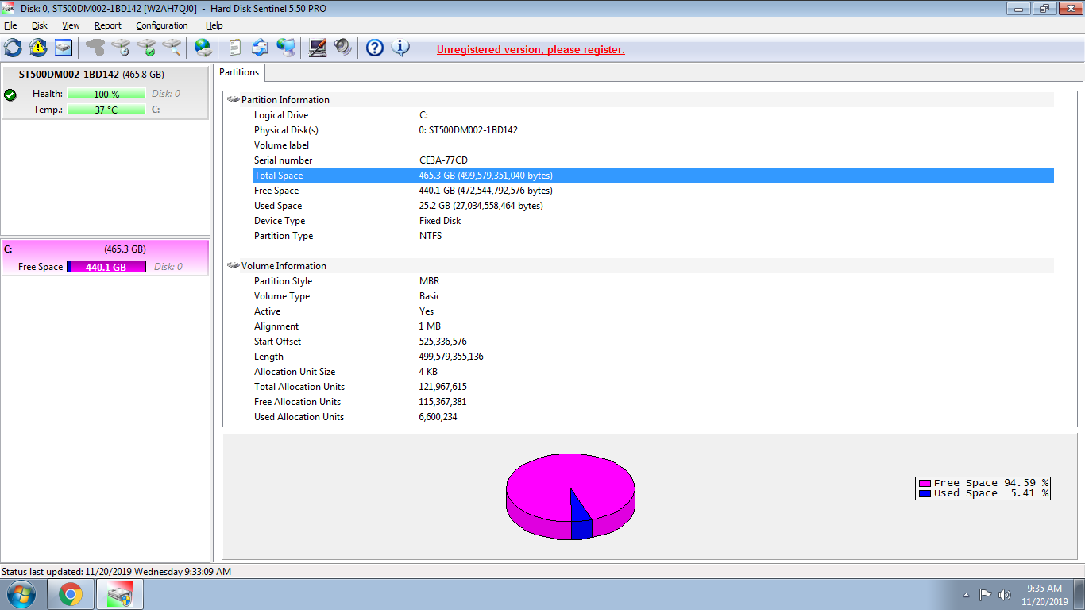1085x610 pixels.
Task: Select the Device Type row
Action: point(653,221)
